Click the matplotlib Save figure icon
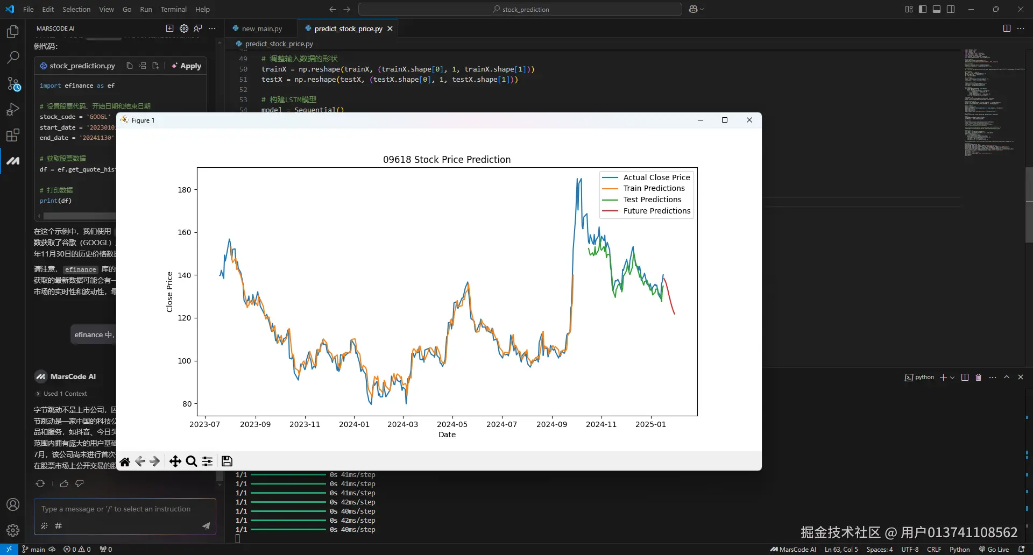Image resolution: width=1033 pixels, height=555 pixels. point(227,461)
